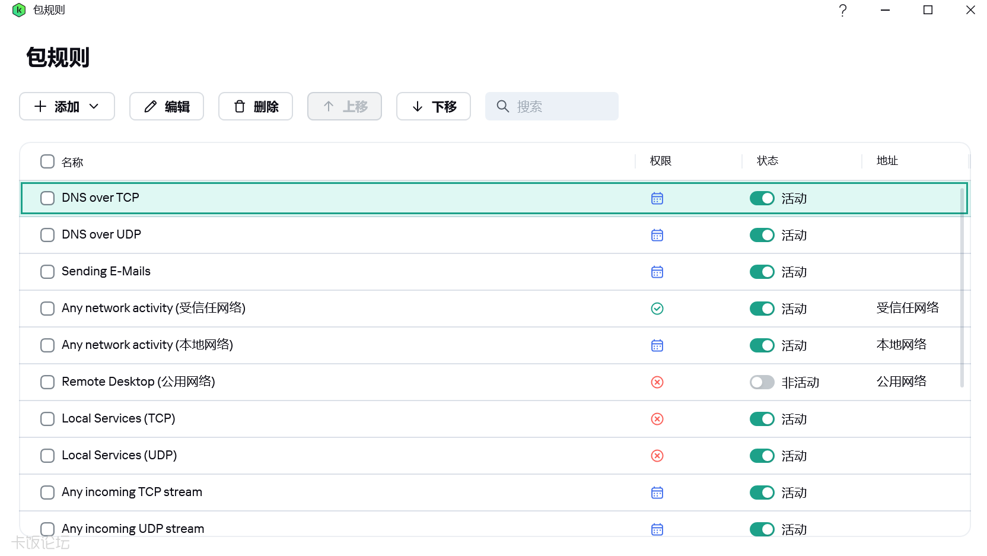987x556 pixels.
Task: Disable the Local Services (TCP) switch
Action: pos(762,419)
